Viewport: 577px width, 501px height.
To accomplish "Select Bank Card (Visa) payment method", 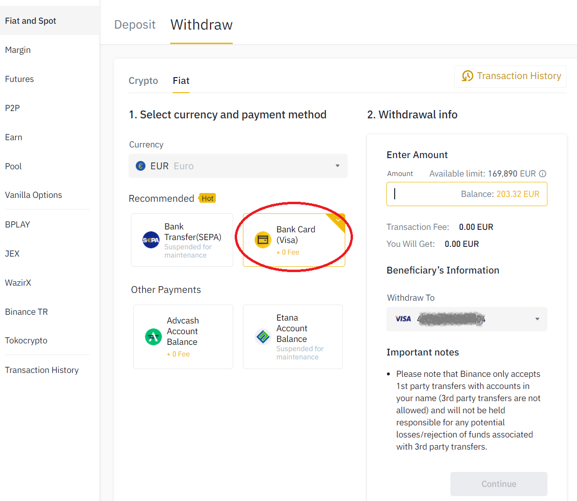I will coord(294,240).
